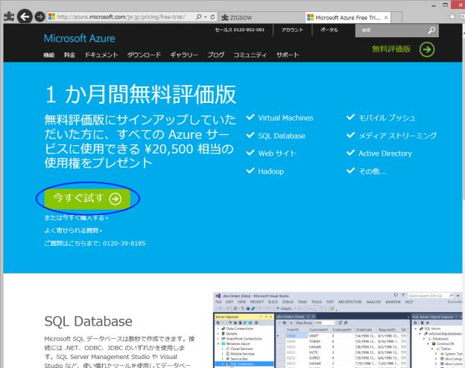Open the ブログ menu item

tap(215, 55)
